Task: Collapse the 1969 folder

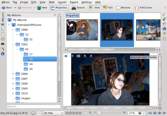Action: 13,30
